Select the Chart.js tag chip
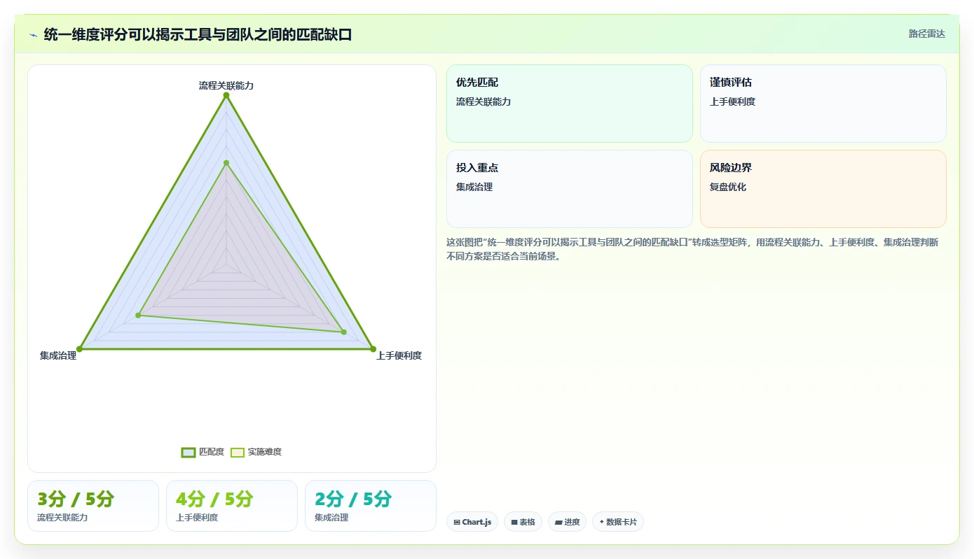Viewport: 974px width, 559px height. (472, 522)
